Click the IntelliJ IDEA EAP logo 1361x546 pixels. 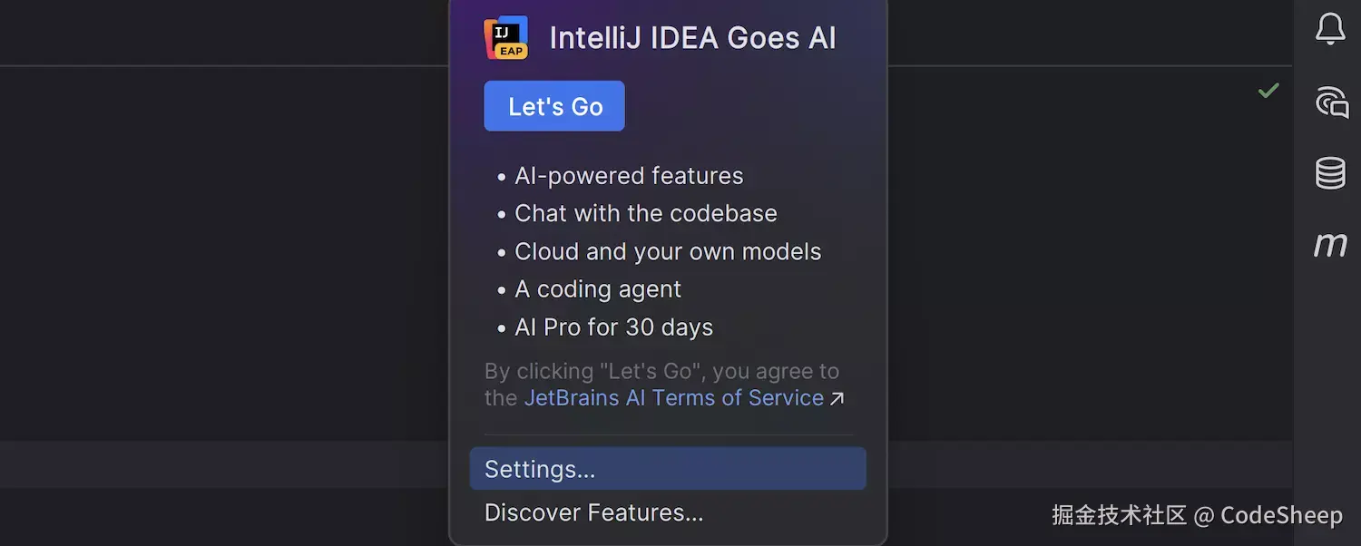point(506,38)
